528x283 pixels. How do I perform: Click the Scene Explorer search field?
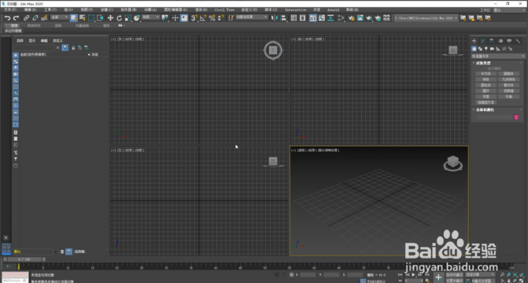click(34, 48)
